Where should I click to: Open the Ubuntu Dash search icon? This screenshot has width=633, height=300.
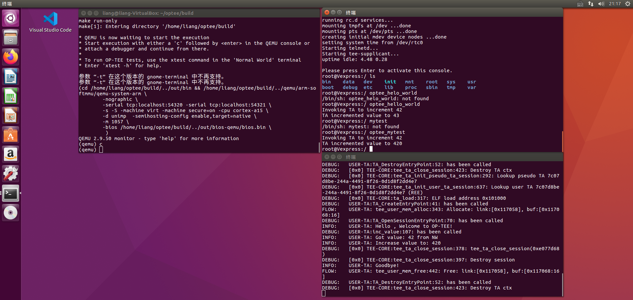pyautogui.click(x=11, y=18)
